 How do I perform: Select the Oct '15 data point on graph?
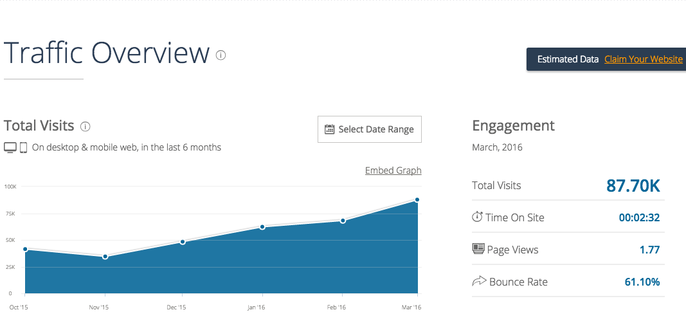25,249
